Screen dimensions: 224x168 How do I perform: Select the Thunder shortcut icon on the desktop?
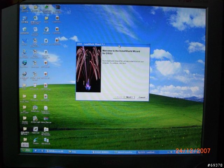[x=36, y=141]
